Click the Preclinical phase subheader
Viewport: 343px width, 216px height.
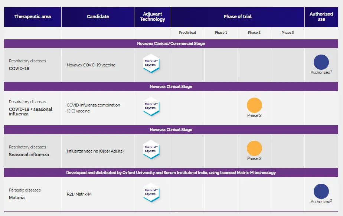(187, 33)
